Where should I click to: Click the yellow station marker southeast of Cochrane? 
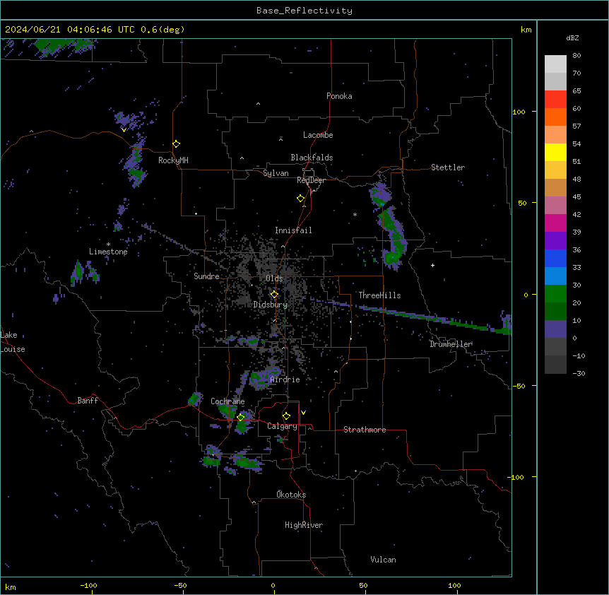pos(241,418)
